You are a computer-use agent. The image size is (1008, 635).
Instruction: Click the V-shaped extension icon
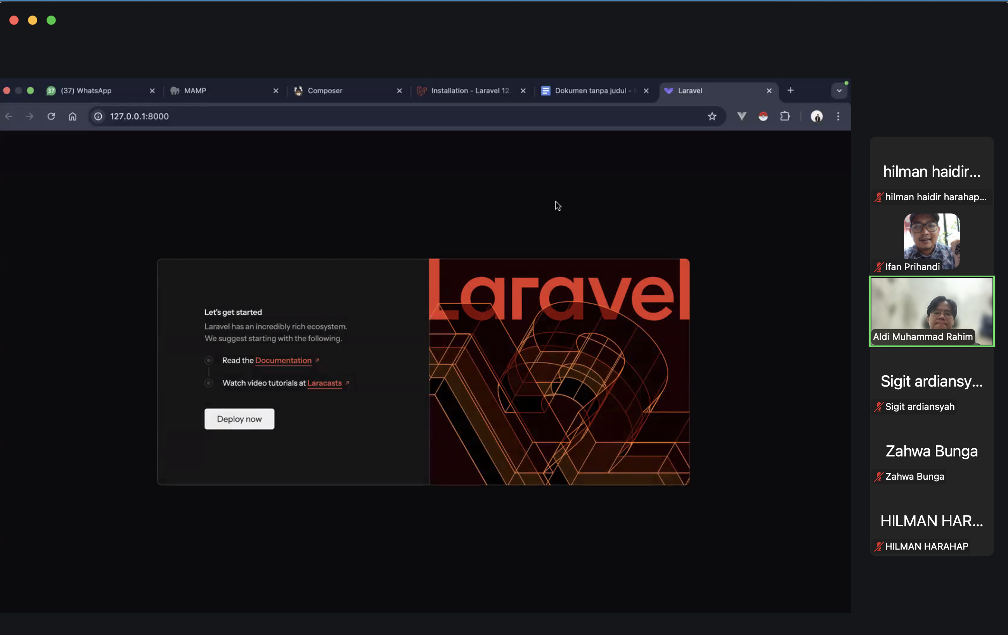(741, 116)
